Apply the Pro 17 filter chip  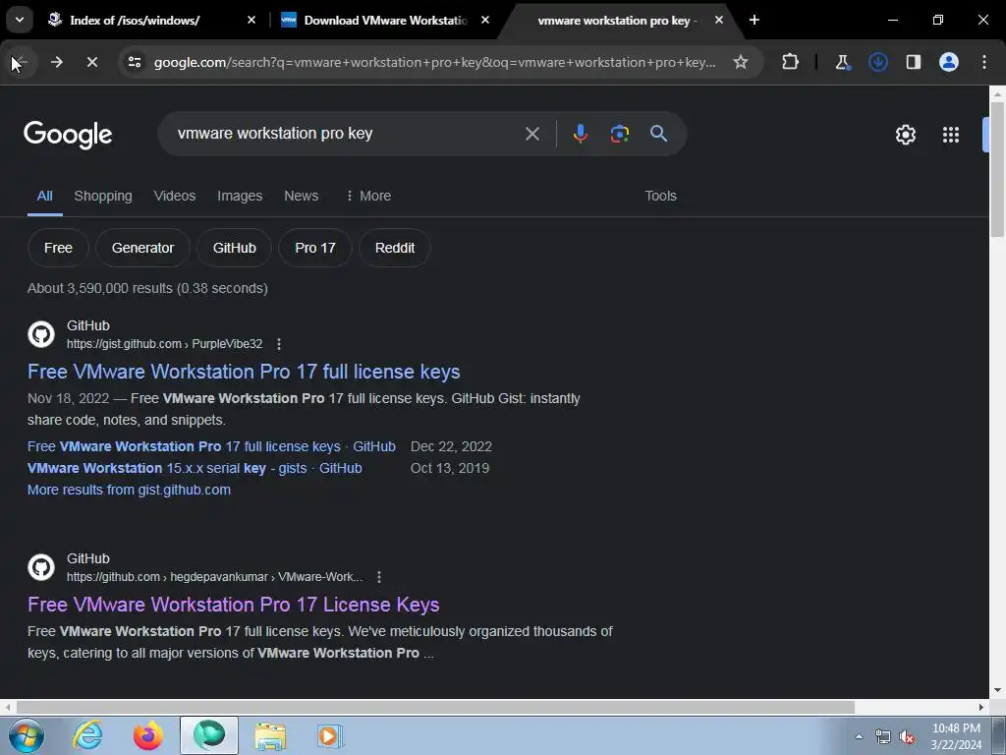click(x=315, y=248)
